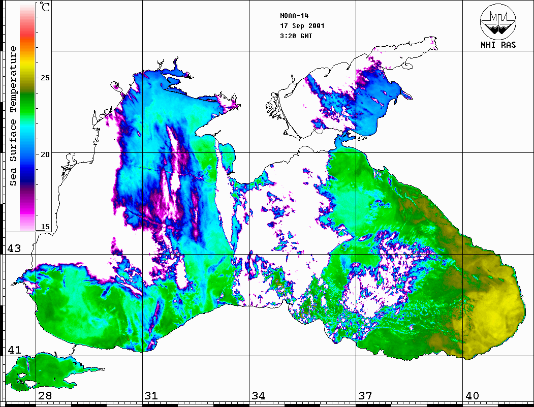Click the 'Sea Surface Temperature' vertical title
This screenshot has width=534, height=407.
[13, 116]
